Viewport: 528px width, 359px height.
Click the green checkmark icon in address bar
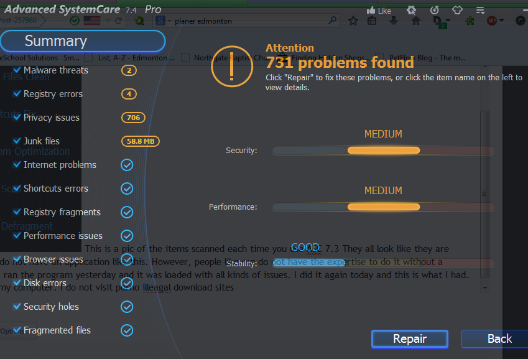(x=75, y=21)
